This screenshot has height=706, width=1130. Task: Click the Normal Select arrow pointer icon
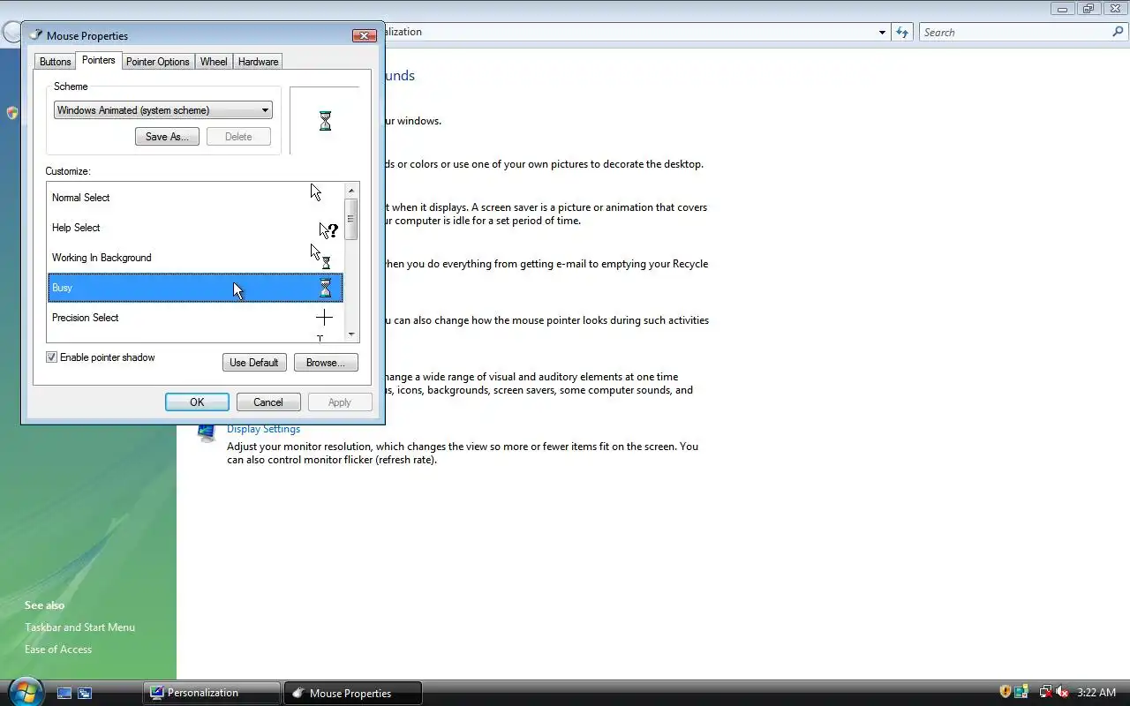315,192
